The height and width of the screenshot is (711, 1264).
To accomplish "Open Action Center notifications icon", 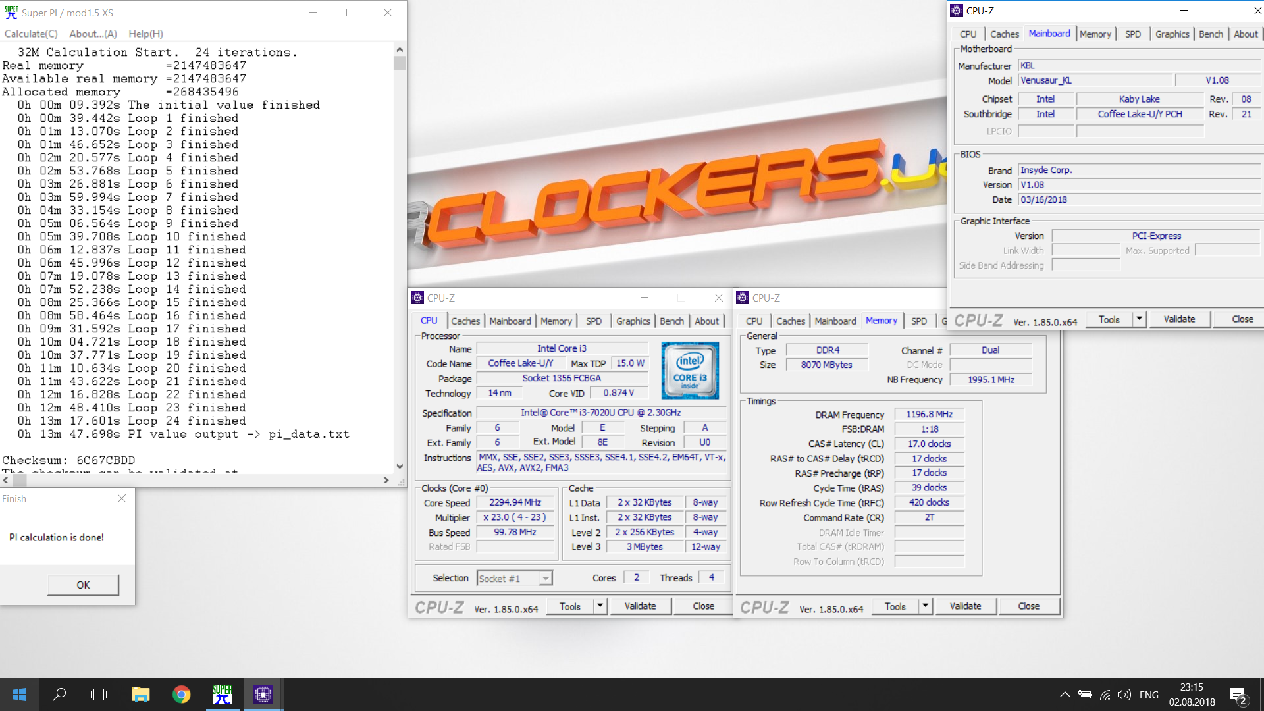I will click(x=1238, y=695).
